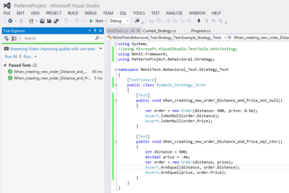Image resolution: width=289 pixels, height=193 pixels.
Task: Open the TOOLS menu
Action: (x=139, y=13)
